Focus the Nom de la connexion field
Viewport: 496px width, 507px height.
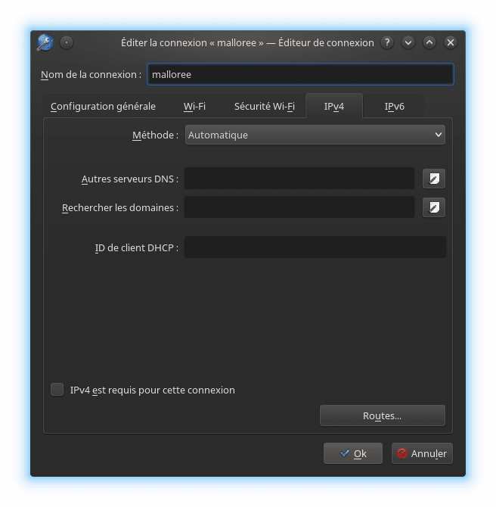point(300,74)
